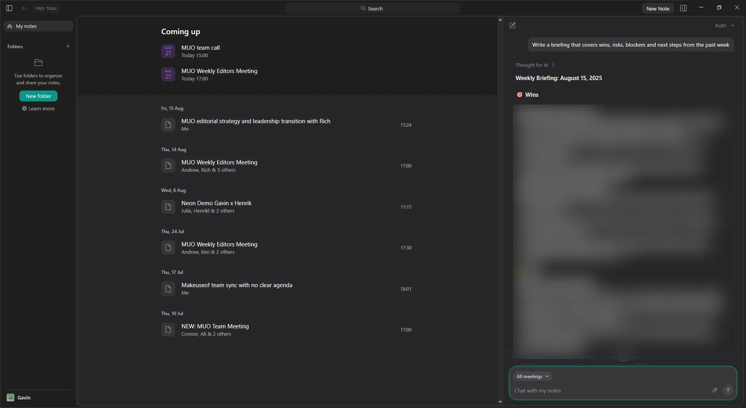The width and height of the screenshot is (746, 408).
Task: Expand the Thought for 4s disclosure
Action: point(535,65)
